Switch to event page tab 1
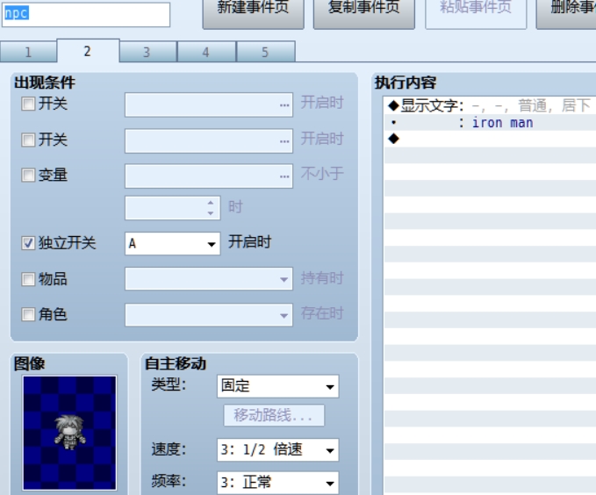596x495 pixels. pyautogui.click(x=28, y=52)
